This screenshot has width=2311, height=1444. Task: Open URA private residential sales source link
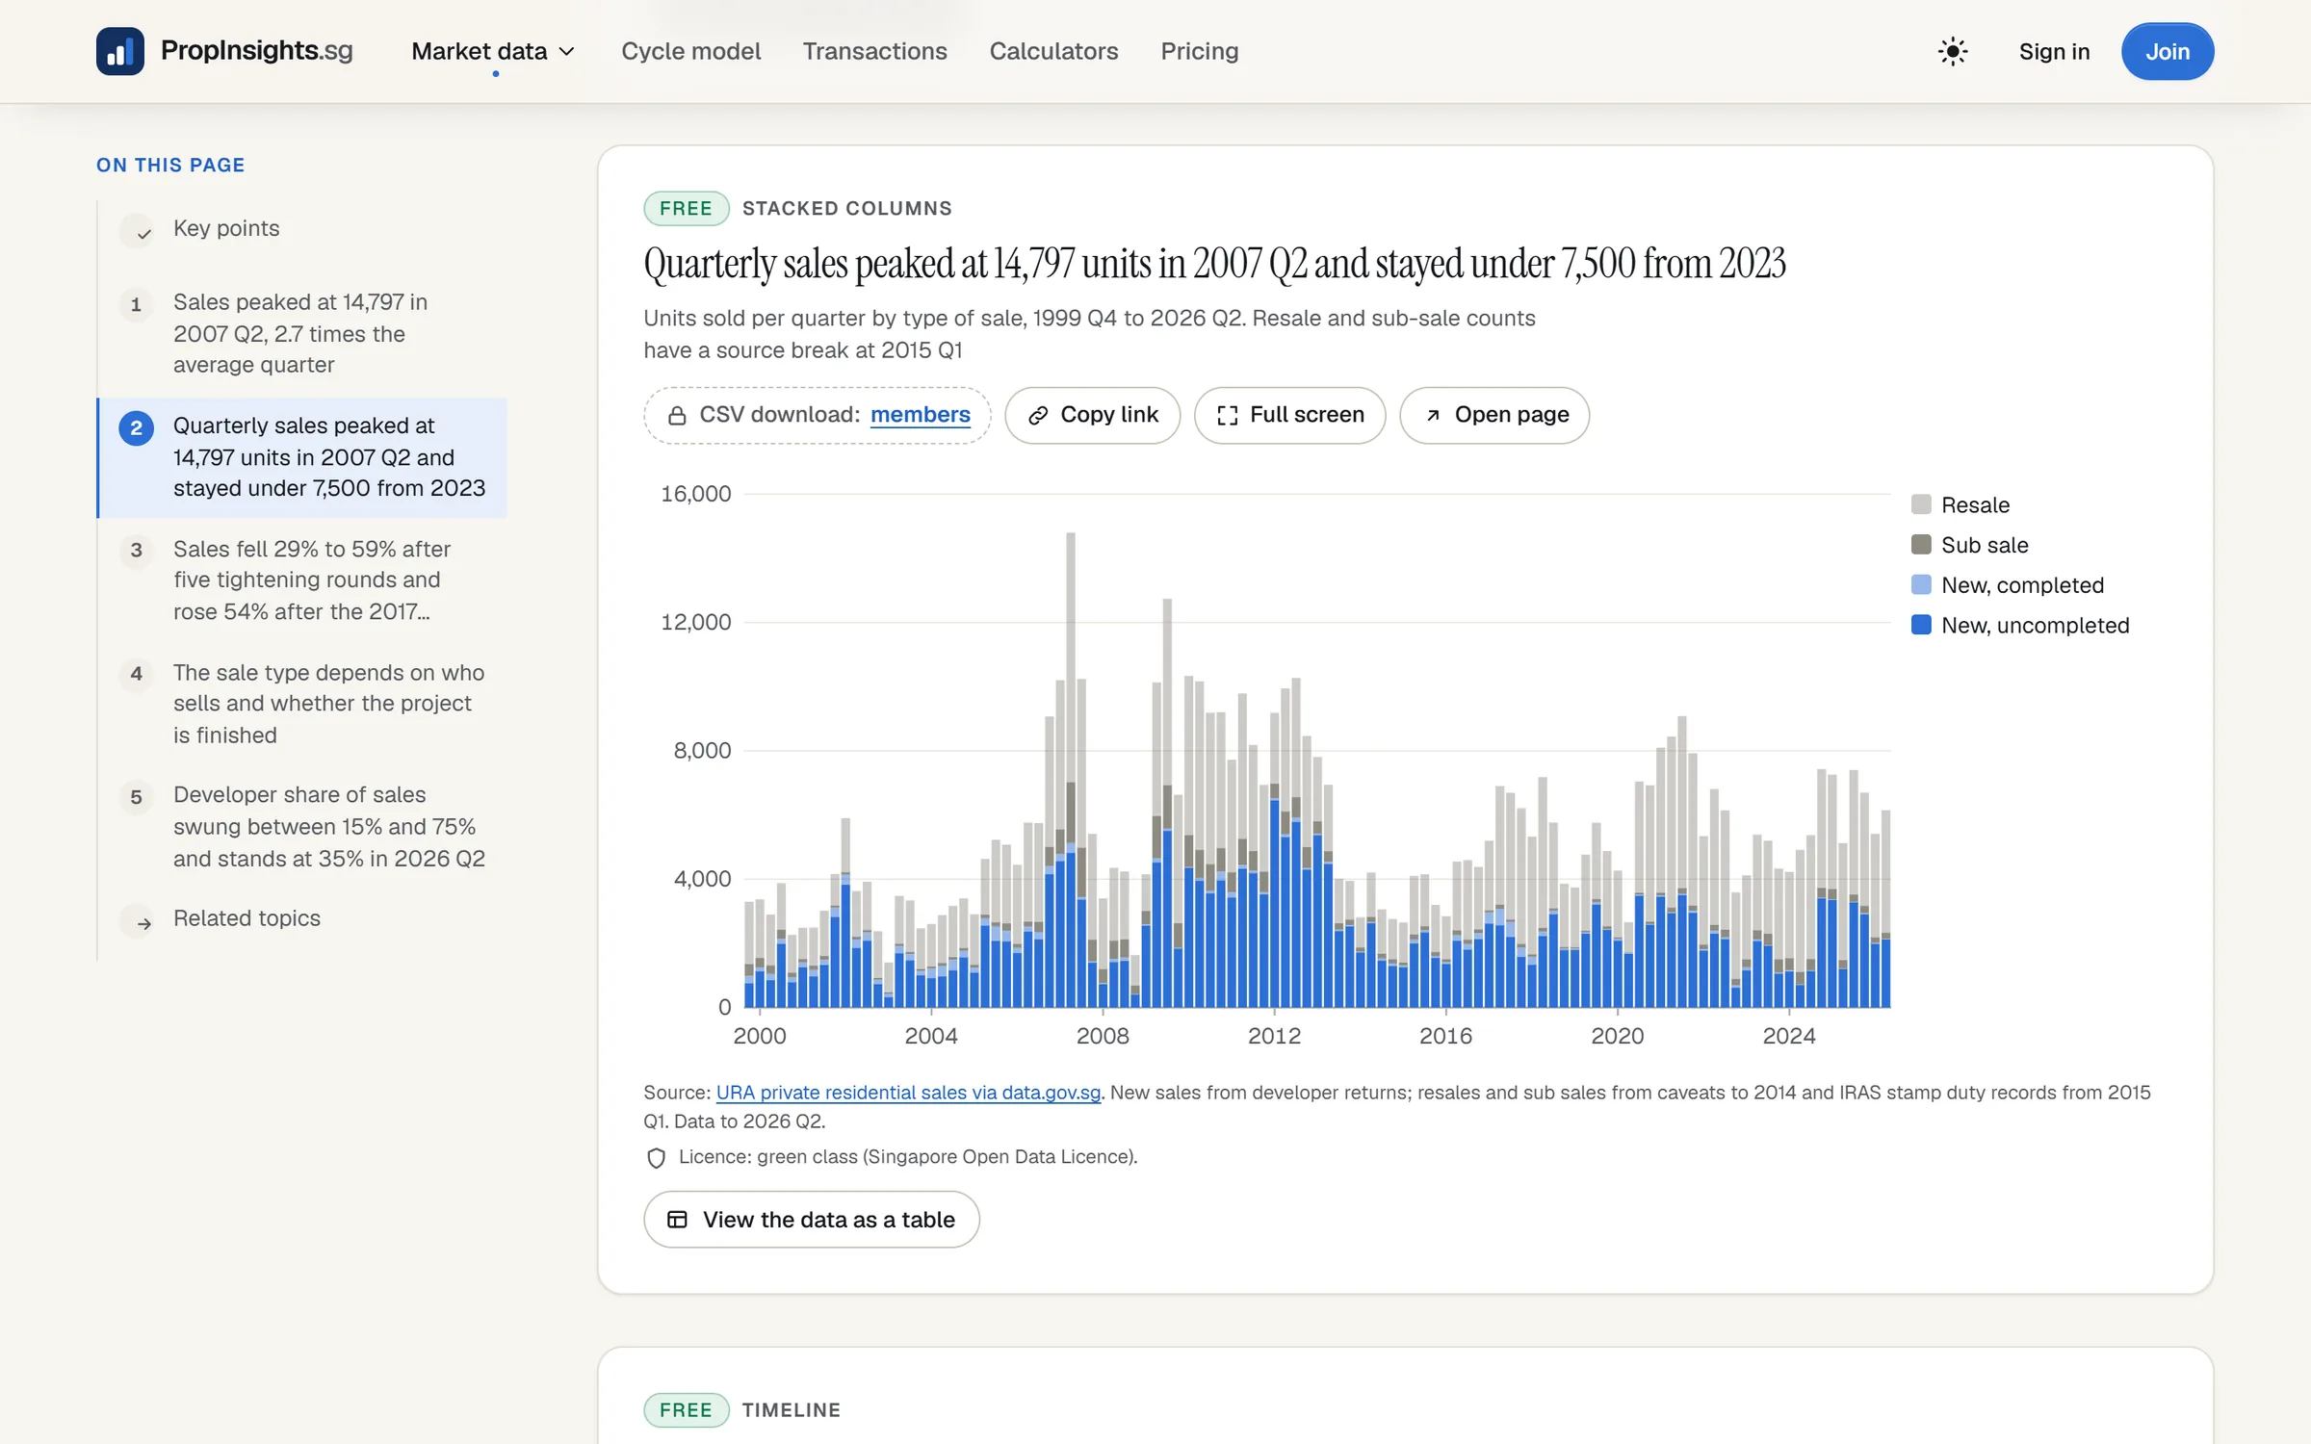(x=908, y=1092)
